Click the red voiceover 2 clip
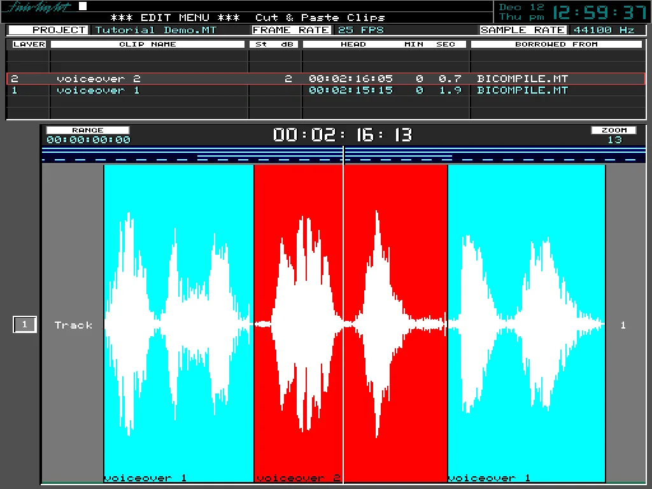The height and width of the screenshot is (489, 652). 351,323
